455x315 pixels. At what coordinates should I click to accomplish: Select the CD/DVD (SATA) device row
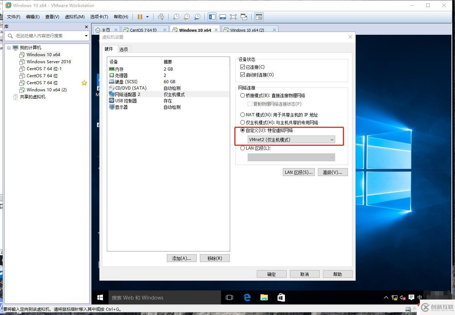(169, 88)
